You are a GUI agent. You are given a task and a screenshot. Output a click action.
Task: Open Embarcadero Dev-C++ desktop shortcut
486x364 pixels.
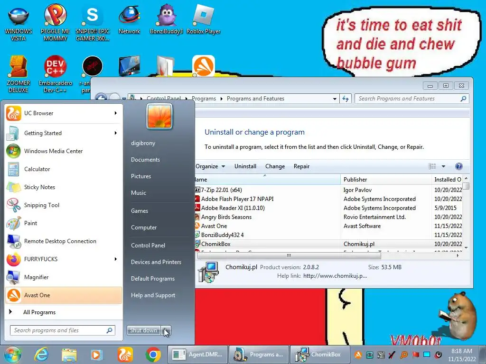55,74
